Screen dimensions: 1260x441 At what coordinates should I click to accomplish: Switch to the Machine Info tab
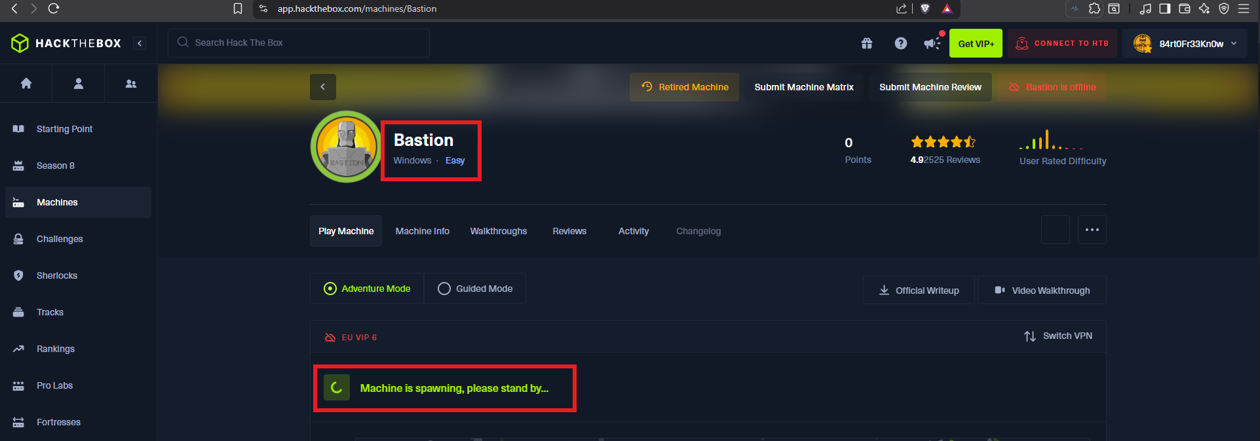click(423, 231)
